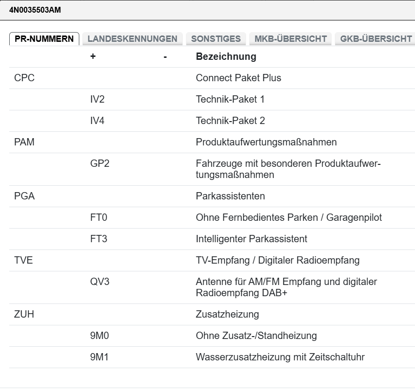Switch to the GKB-ÜBERSICHT tab
415x392 pixels.
pyautogui.click(x=376, y=39)
